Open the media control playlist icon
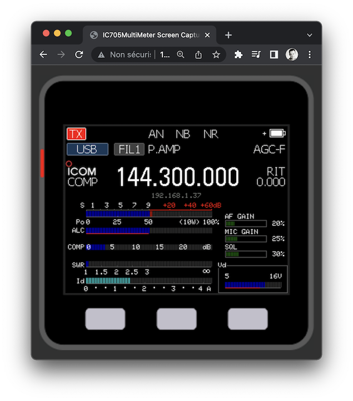Image resolution: width=353 pixels, height=401 pixels. [256, 55]
